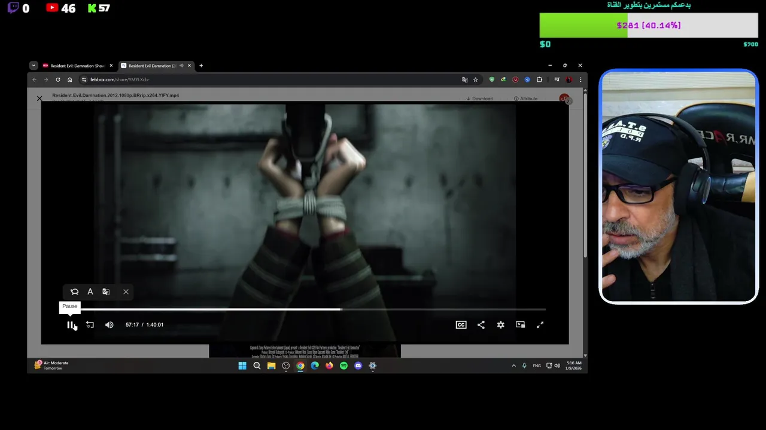Enable picture-in-picture mode
This screenshot has height=430, width=766.
click(x=520, y=325)
